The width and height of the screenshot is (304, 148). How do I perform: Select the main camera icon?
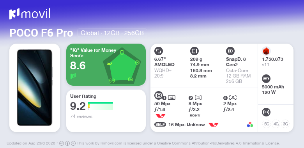point(159,95)
